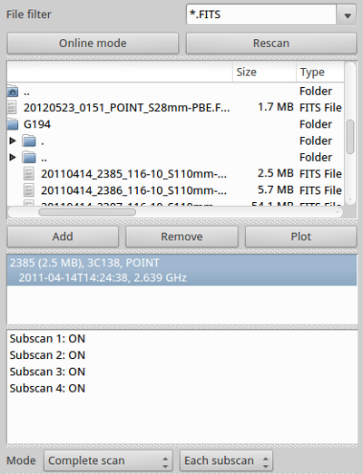Open the File filter dropdown arrow
Viewport: 363px width, 474px height.
tap(347, 15)
